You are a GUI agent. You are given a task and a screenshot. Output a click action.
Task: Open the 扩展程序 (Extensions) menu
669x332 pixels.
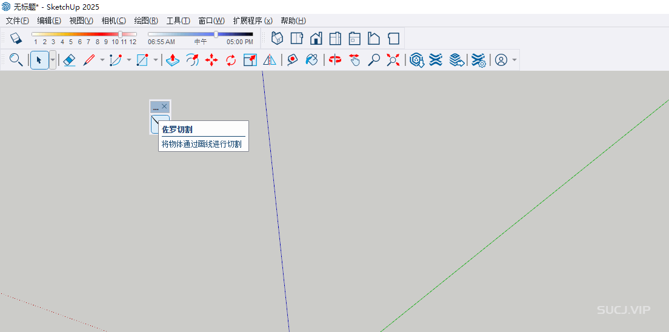(x=252, y=21)
